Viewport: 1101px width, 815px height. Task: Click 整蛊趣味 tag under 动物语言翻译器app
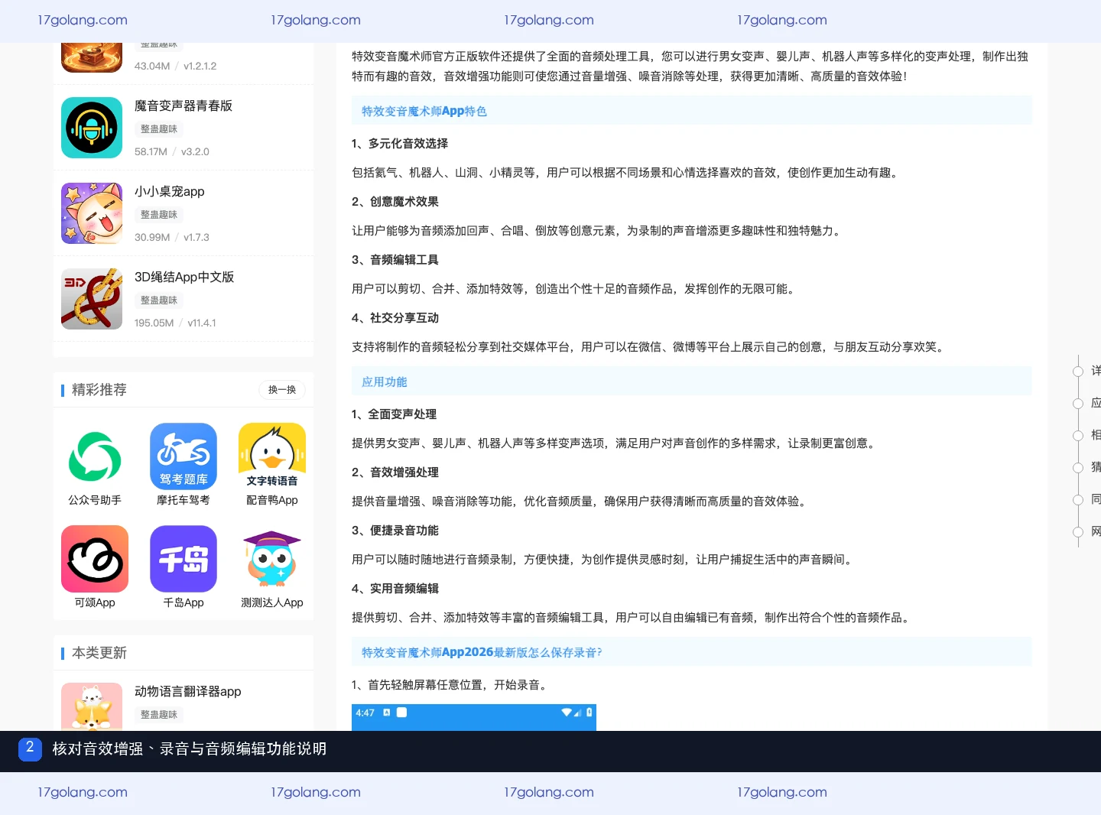(159, 715)
